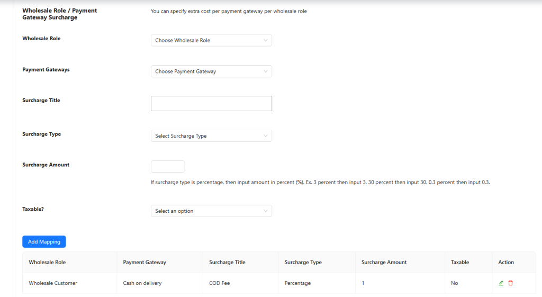Click the Add Mapping button
Viewport: 542px width, 297px height.
point(44,242)
